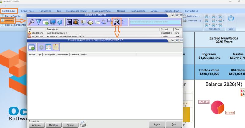
Task: Open the calendar icon in Hoja de Seguimiento
Action: click(x=48, y=47)
